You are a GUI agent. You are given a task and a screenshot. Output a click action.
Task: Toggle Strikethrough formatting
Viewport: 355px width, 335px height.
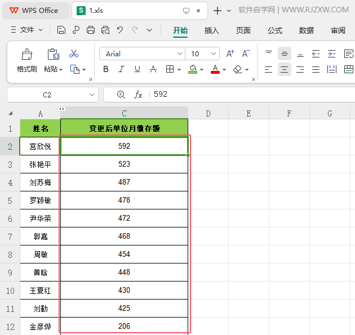coord(153,69)
